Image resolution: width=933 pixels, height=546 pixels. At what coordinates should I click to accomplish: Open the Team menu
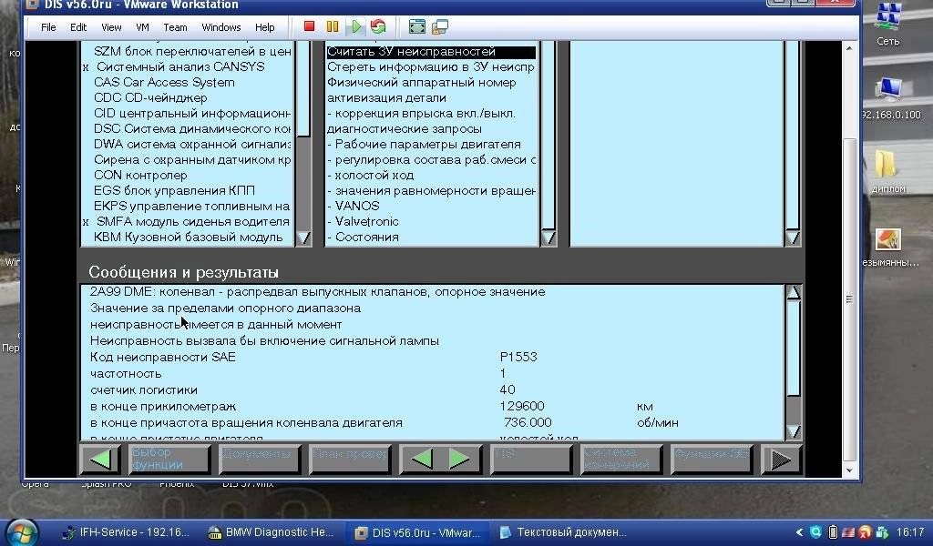click(175, 27)
